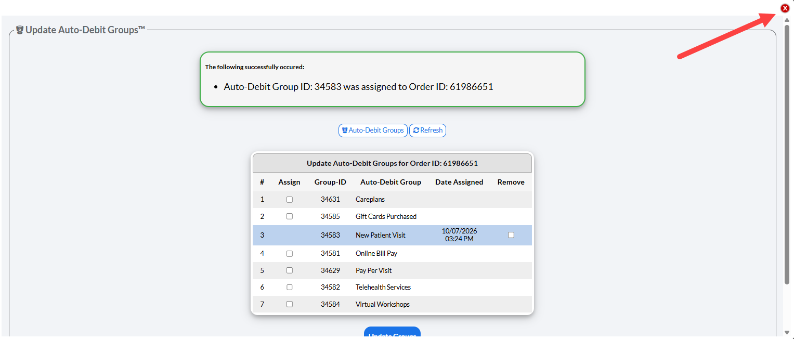Click "The following successfully occured:" text

click(x=255, y=67)
